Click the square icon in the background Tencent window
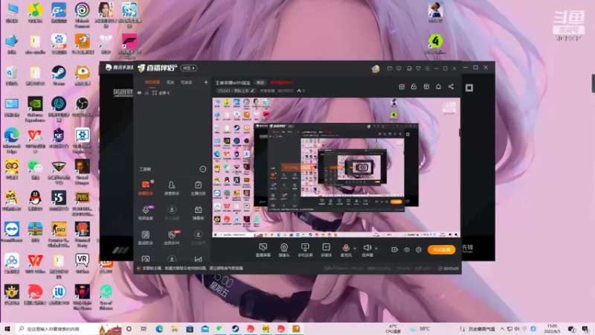 [x=469, y=88]
